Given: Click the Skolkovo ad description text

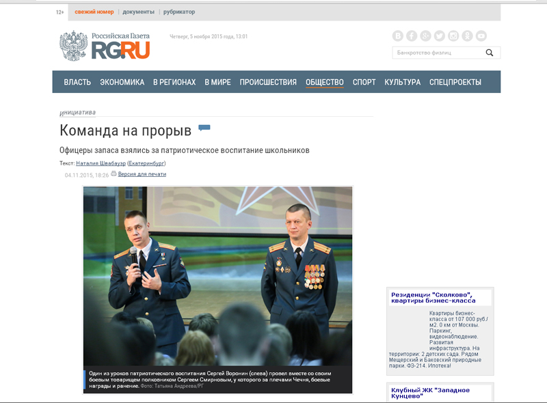Looking at the screenshot, I should tap(438, 339).
